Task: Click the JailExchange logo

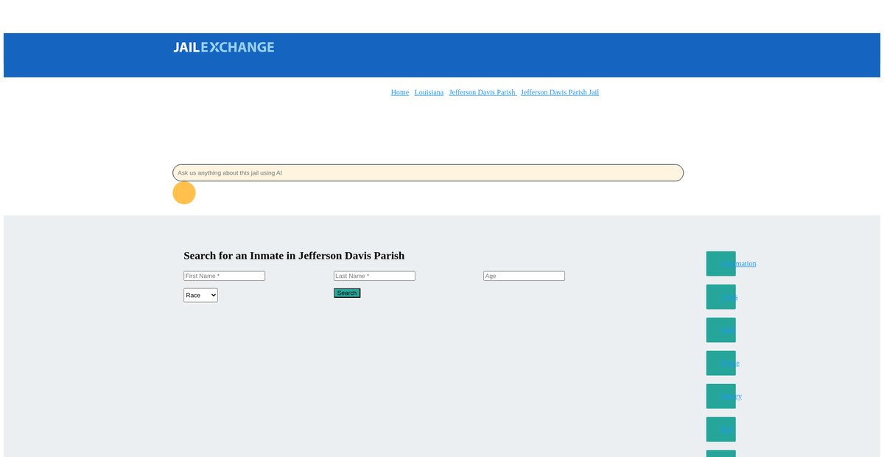Action: tap(224, 47)
